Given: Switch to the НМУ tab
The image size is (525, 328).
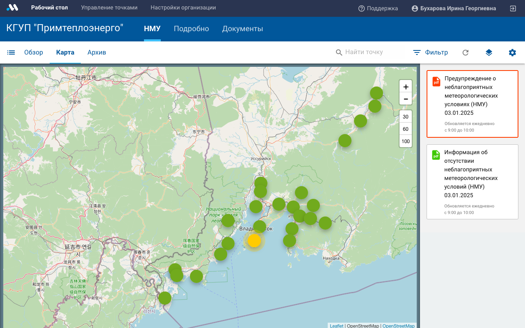Looking at the screenshot, I should 152,29.
